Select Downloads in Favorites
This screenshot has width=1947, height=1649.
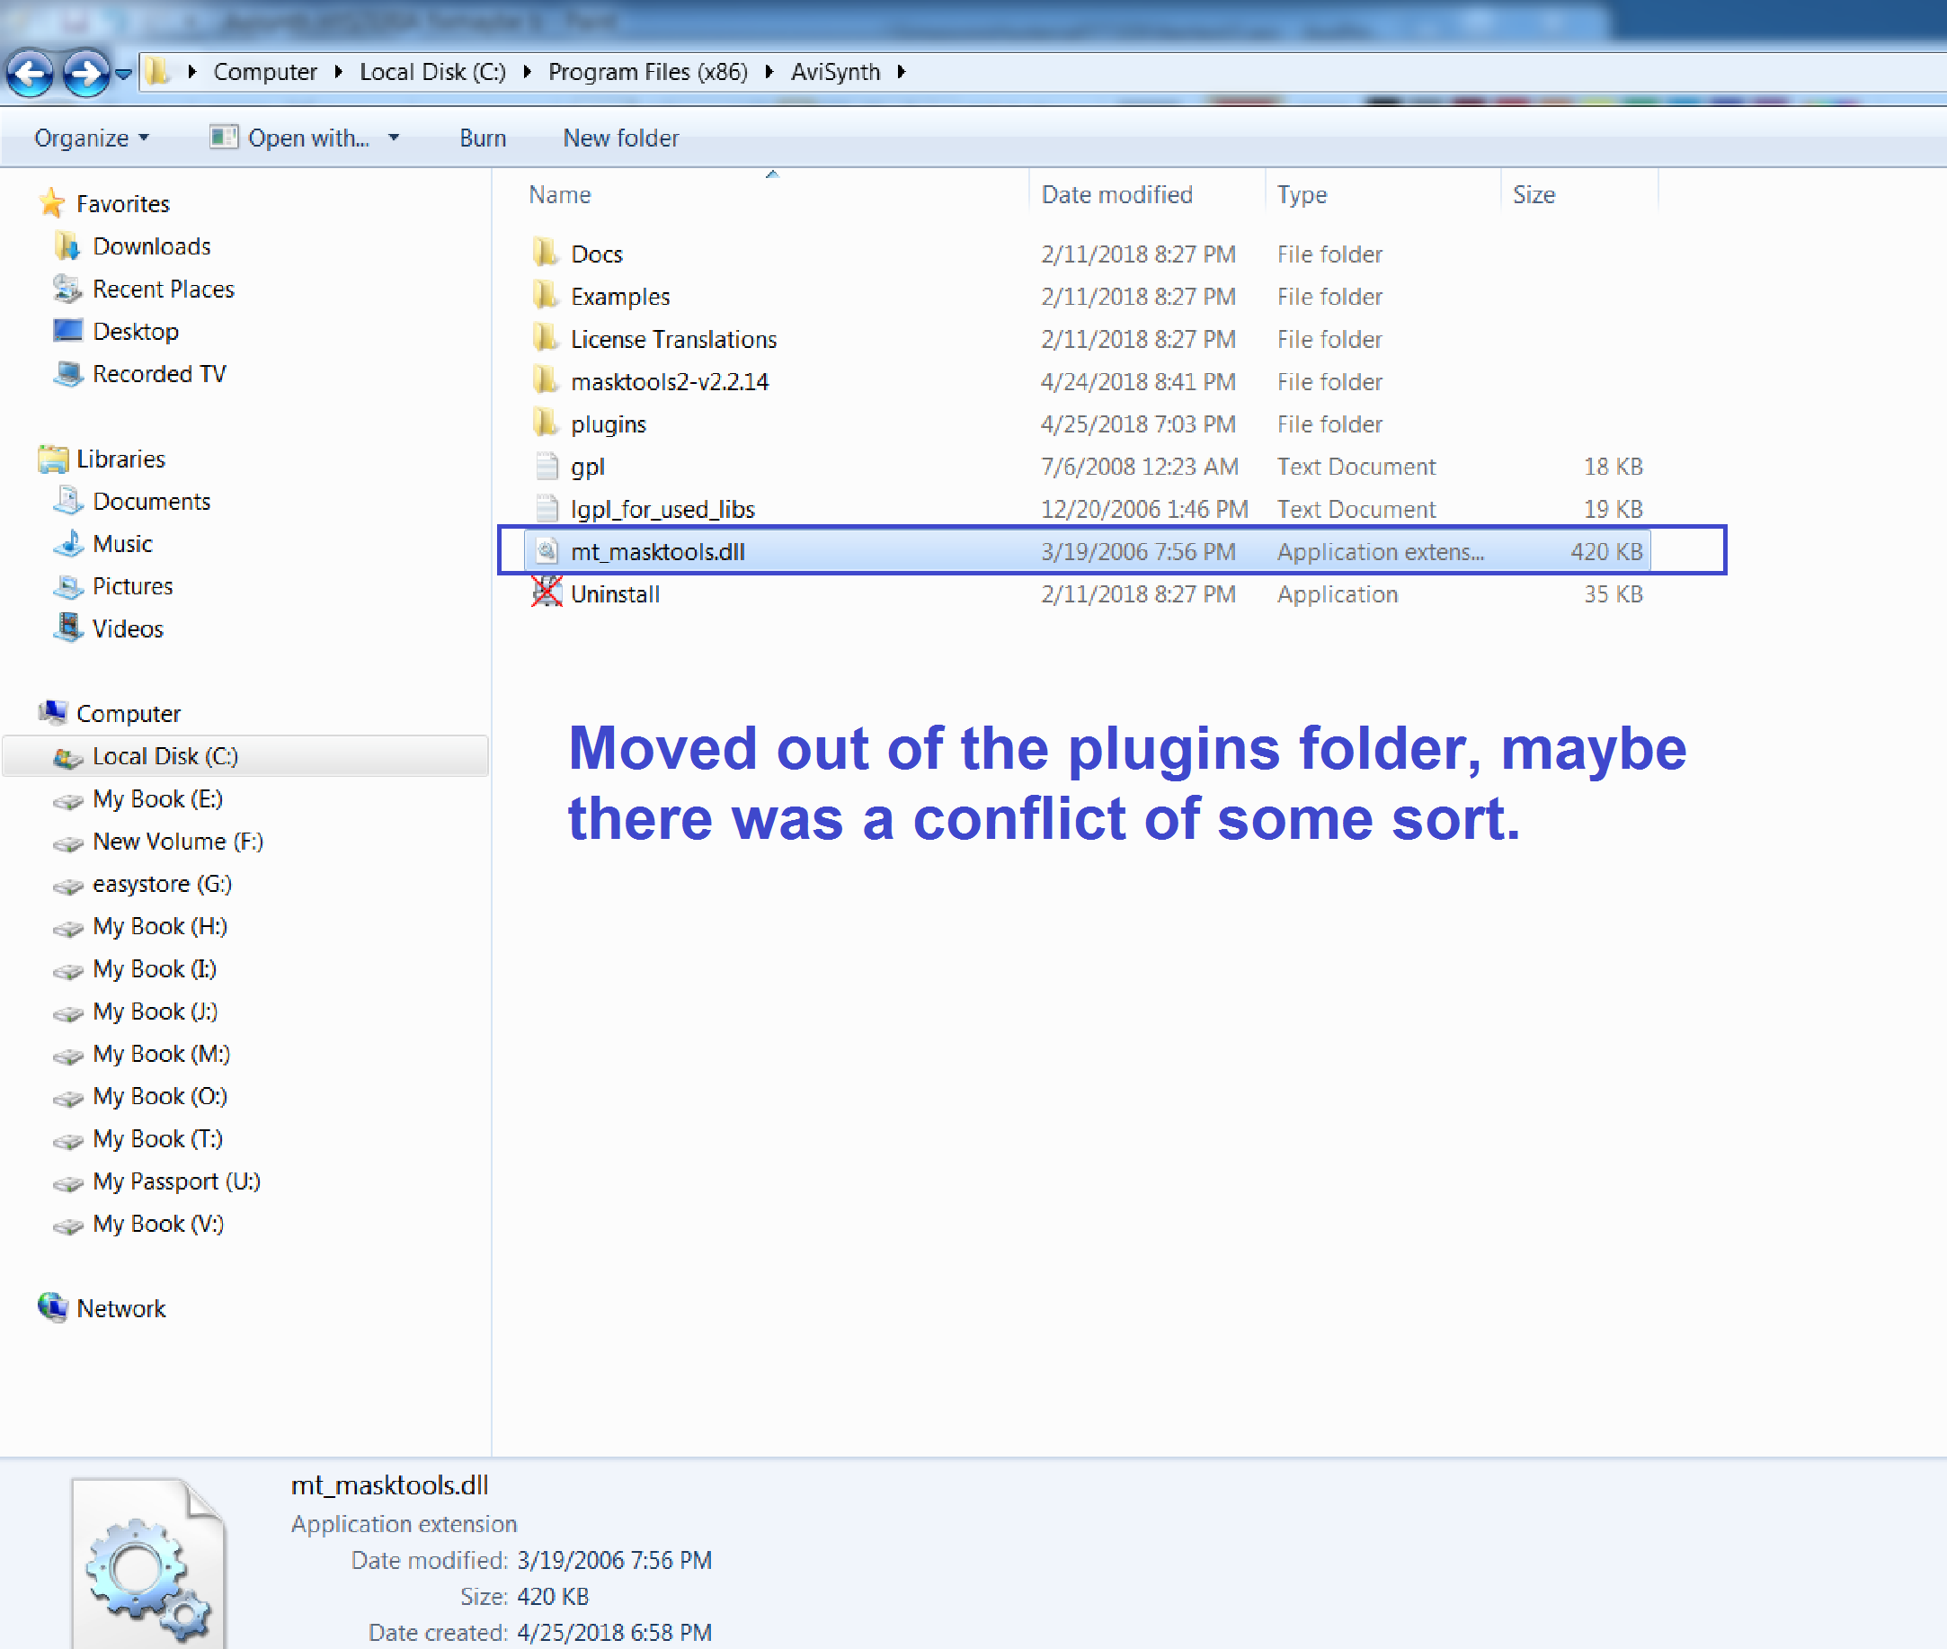coord(151,245)
